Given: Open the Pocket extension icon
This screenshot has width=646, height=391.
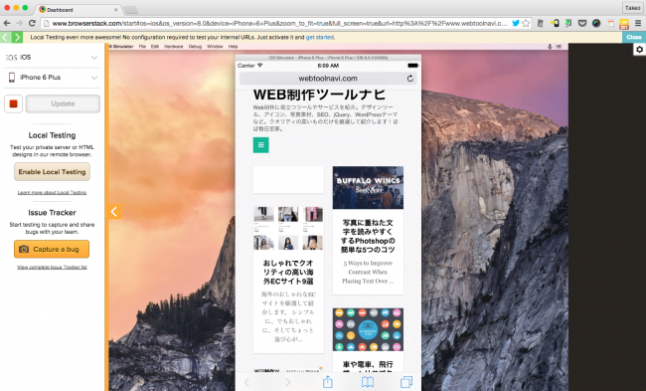Looking at the screenshot, I should (582, 24).
